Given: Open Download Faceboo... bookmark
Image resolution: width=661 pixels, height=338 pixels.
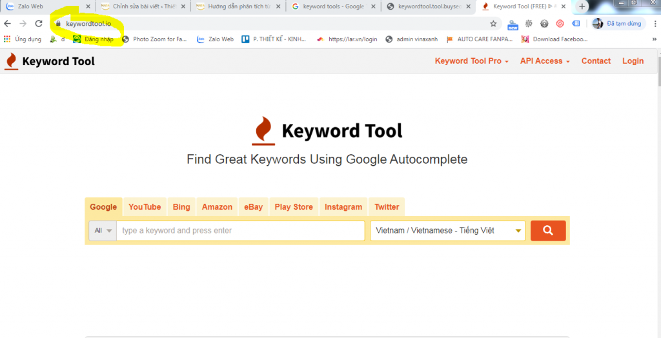Looking at the screenshot, I should (554, 39).
